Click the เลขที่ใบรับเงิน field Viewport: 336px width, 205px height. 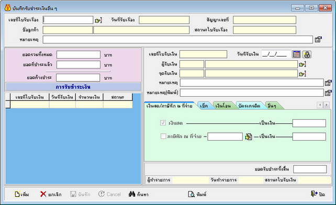(204, 54)
